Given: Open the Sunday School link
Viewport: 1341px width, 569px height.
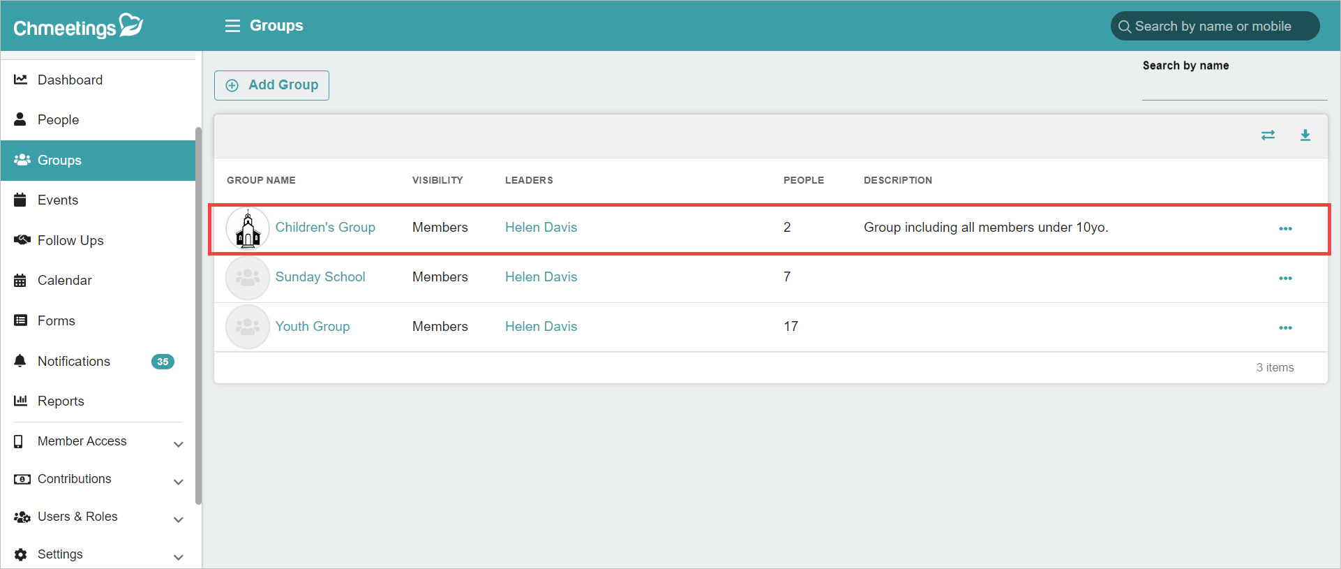Looking at the screenshot, I should click(320, 277).
